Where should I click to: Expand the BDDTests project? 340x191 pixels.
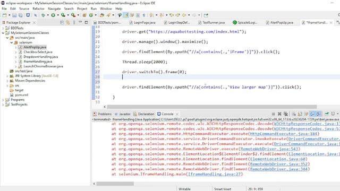3,28
